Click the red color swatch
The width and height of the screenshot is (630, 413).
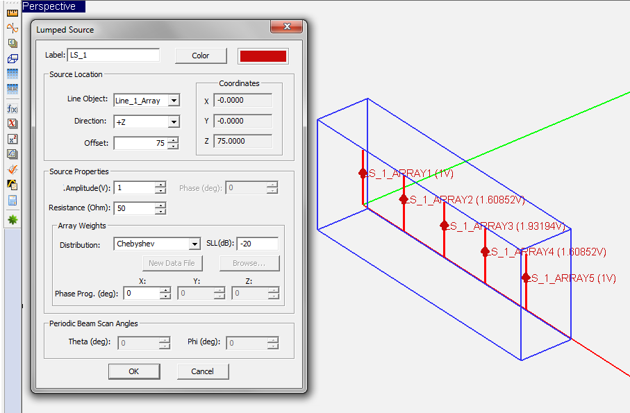(263, 56)
